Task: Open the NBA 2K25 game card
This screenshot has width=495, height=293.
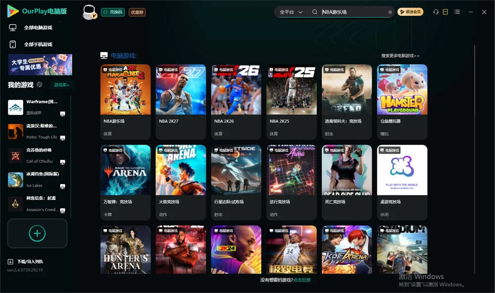Action: 292,101
